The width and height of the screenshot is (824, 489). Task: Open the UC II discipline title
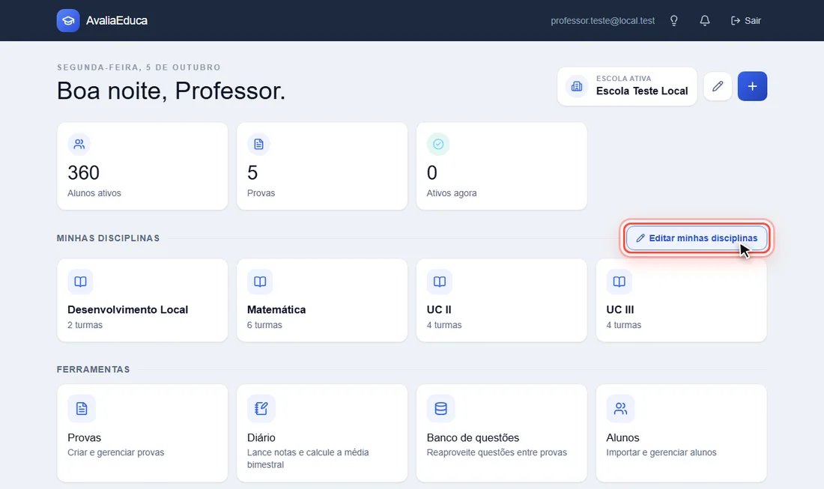(439, 309)
